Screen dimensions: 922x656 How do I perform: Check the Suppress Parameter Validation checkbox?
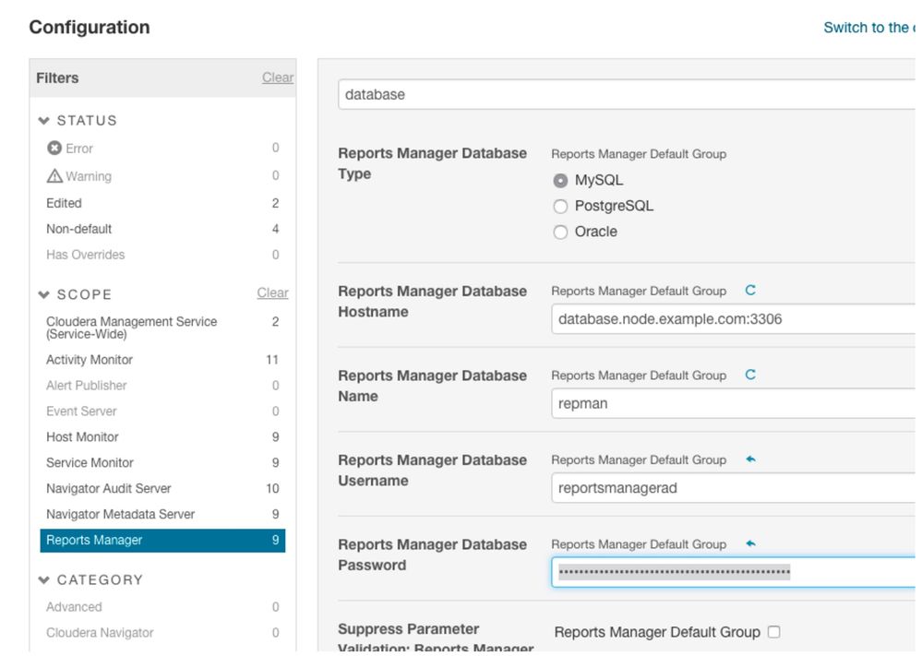click(774, 632)
